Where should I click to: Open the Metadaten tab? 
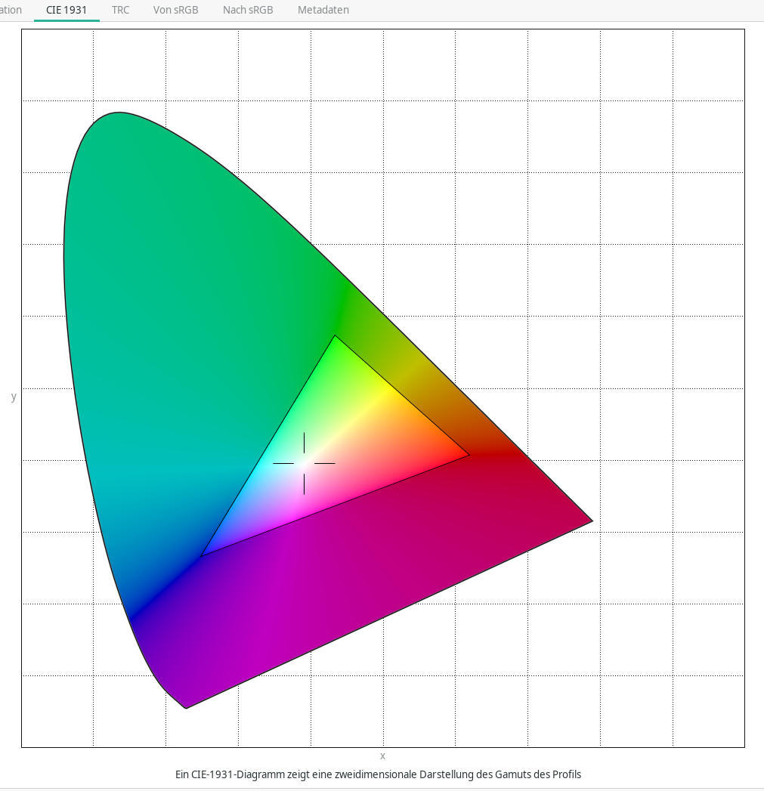(323, 11)
